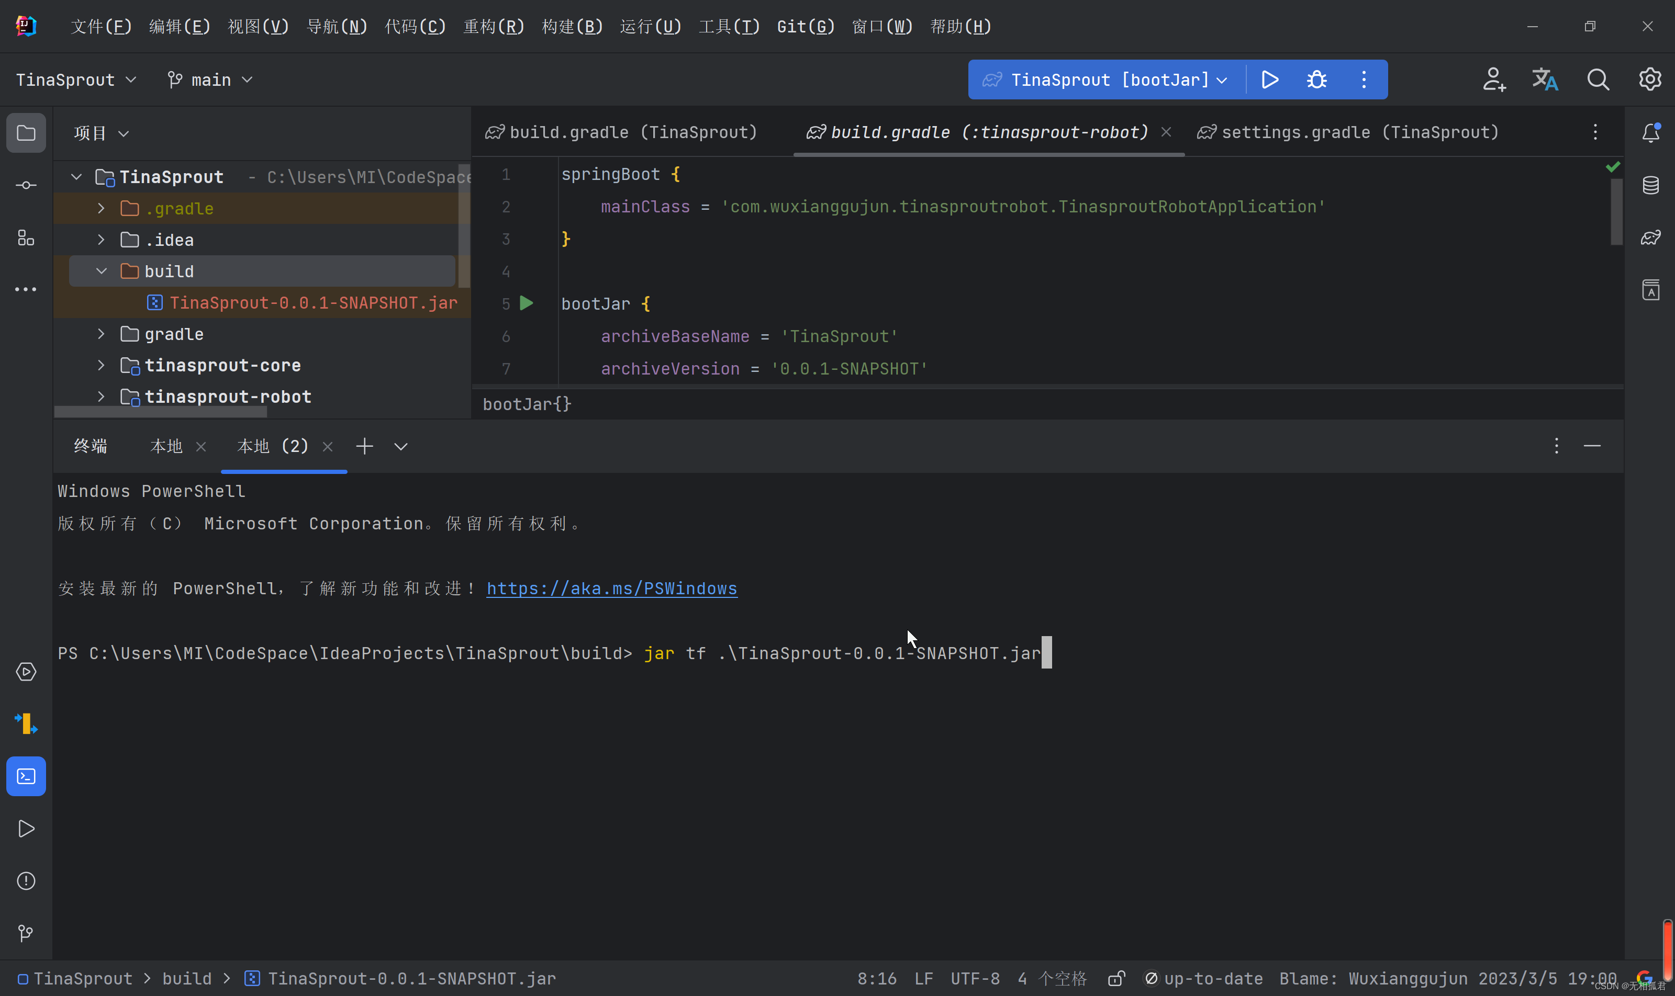Open the main branch dropdown

[x=210, y=80]
